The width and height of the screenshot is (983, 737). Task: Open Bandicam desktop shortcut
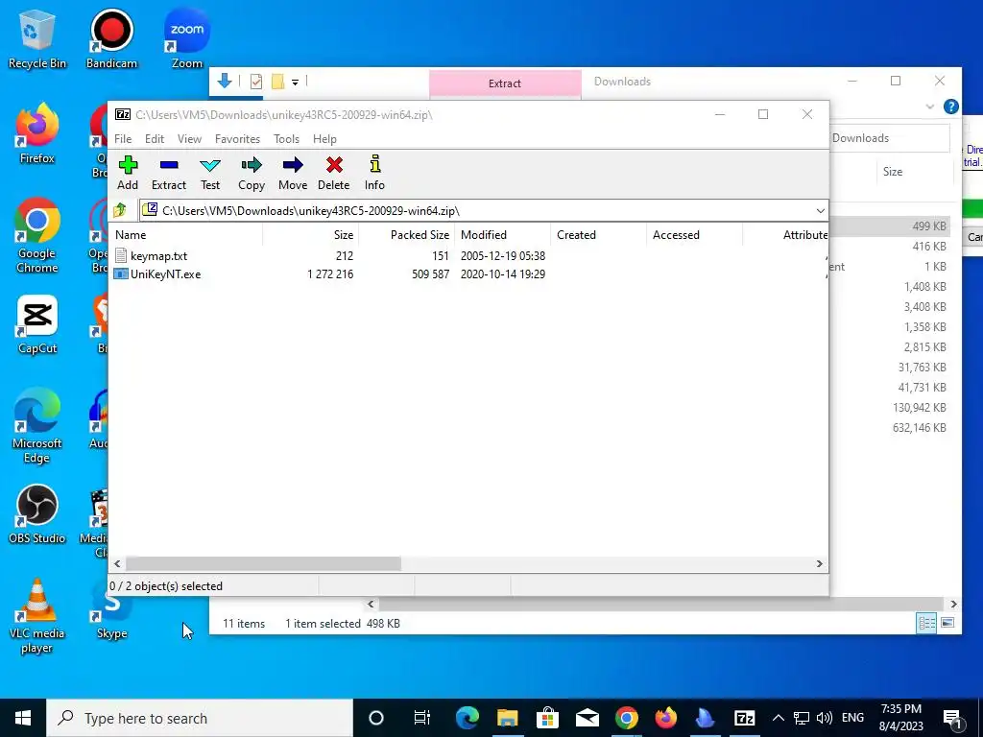point(111,39)
